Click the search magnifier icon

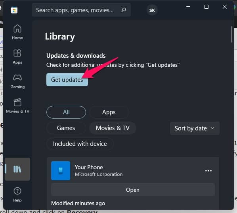click(124, 10)
